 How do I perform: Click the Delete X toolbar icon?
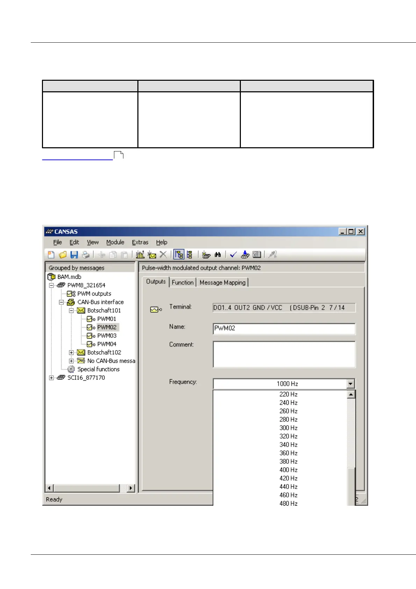[163, 255]
